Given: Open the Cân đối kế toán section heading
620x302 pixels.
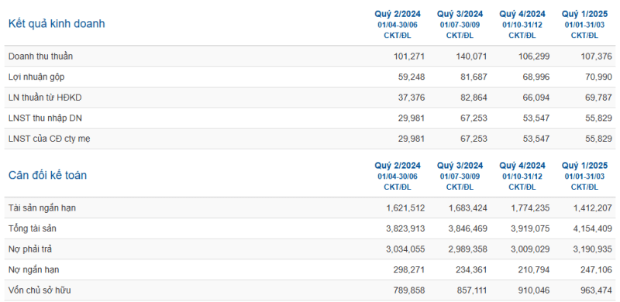Looking at the screenshot, I should tap(47, 175).
